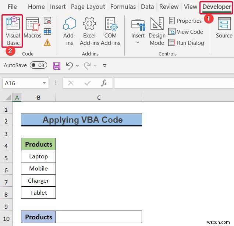
Task: Open Macro Security warning icon
Action: pyautogui.click(x=47, y=43)
